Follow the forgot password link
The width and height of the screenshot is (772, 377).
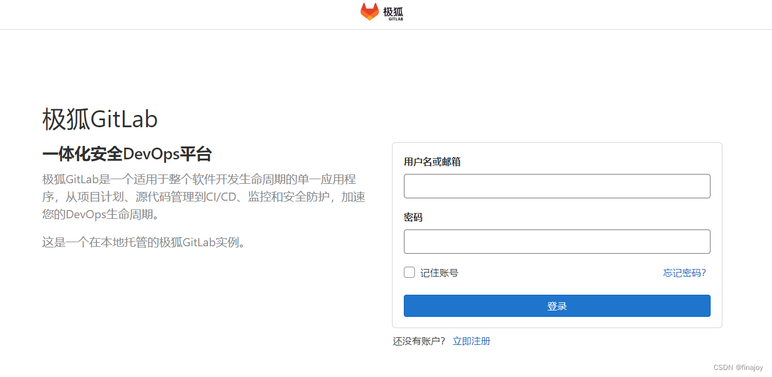pos(684,273)
